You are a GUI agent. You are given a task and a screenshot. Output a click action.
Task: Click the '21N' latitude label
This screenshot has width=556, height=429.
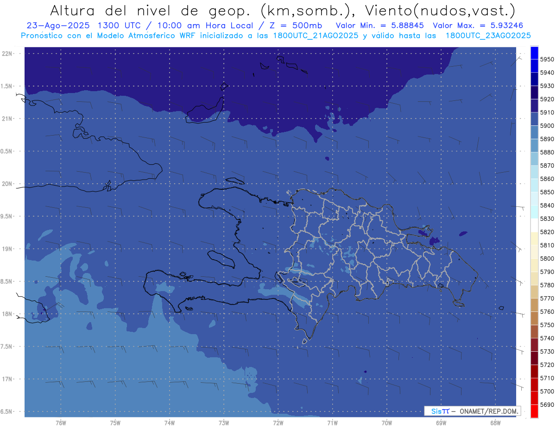point(7,119)
